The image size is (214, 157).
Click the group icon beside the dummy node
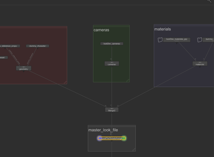[x=200, y=40]
